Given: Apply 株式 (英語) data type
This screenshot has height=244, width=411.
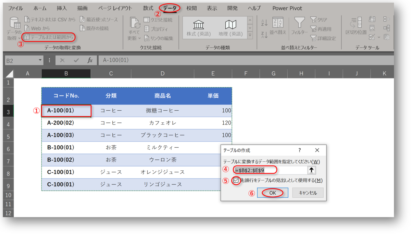Looking at the screenshot, I should point(199,27).
